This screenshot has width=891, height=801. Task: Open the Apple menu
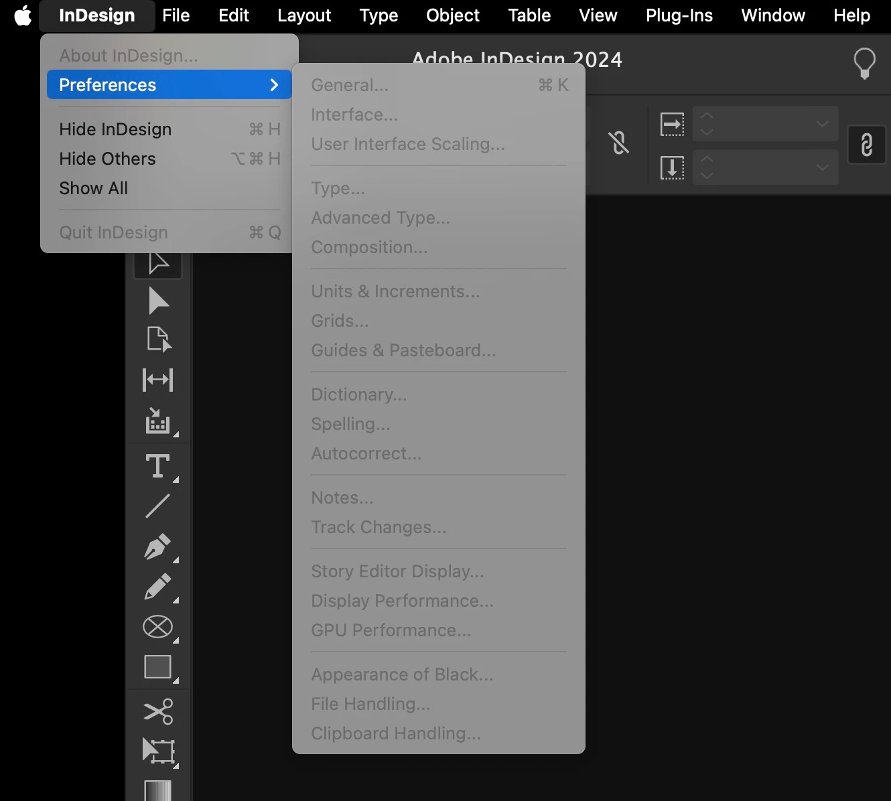(x=23, y=15)
